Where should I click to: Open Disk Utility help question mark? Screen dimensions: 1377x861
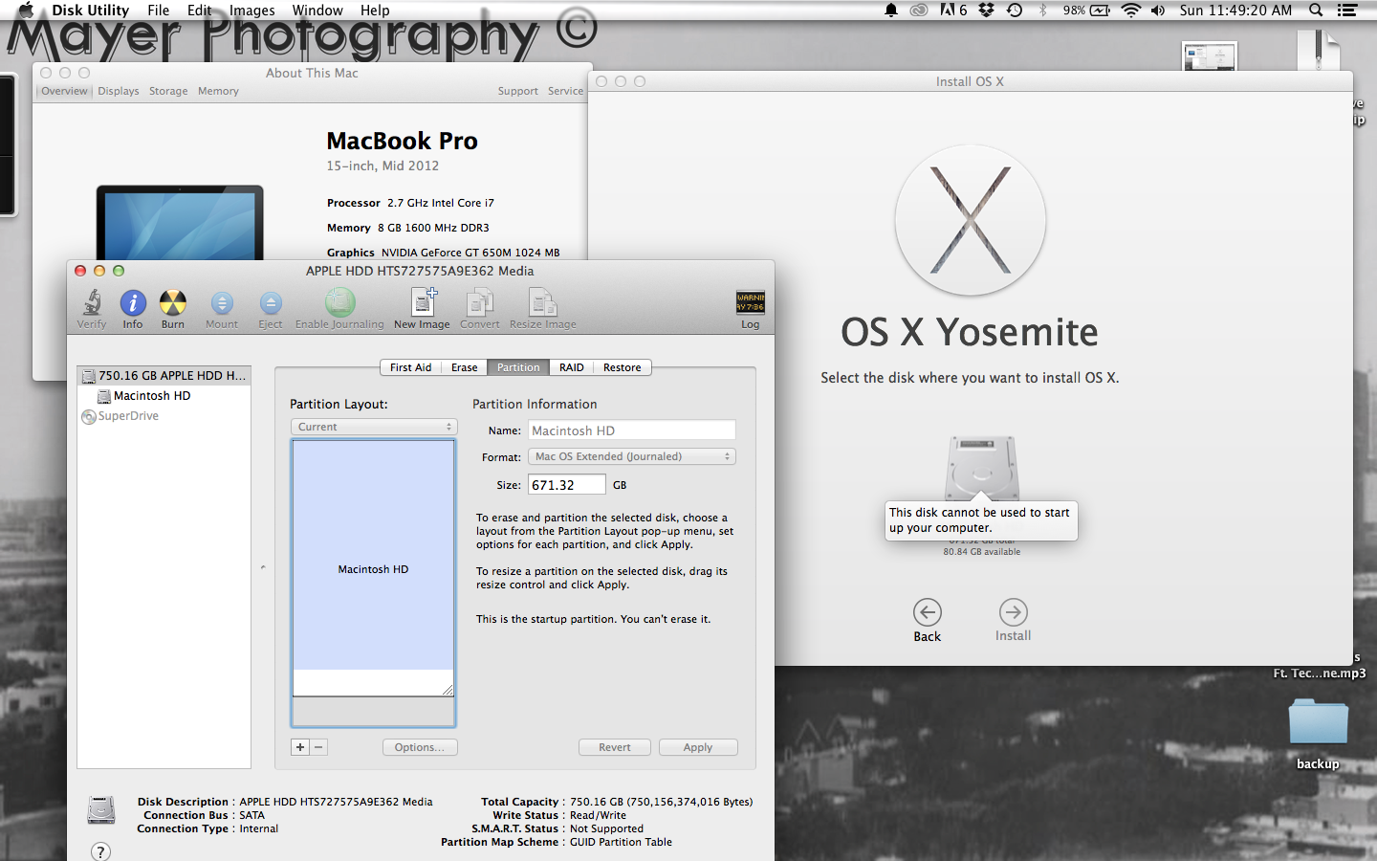100,850
